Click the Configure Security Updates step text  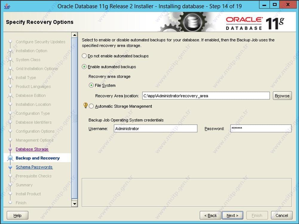coord(40,42)
